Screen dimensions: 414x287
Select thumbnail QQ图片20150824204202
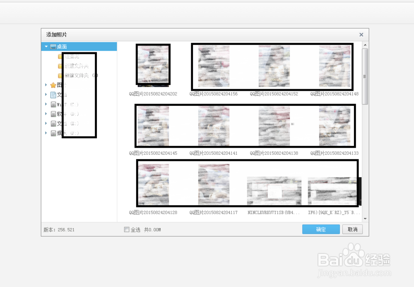point(153,66)
